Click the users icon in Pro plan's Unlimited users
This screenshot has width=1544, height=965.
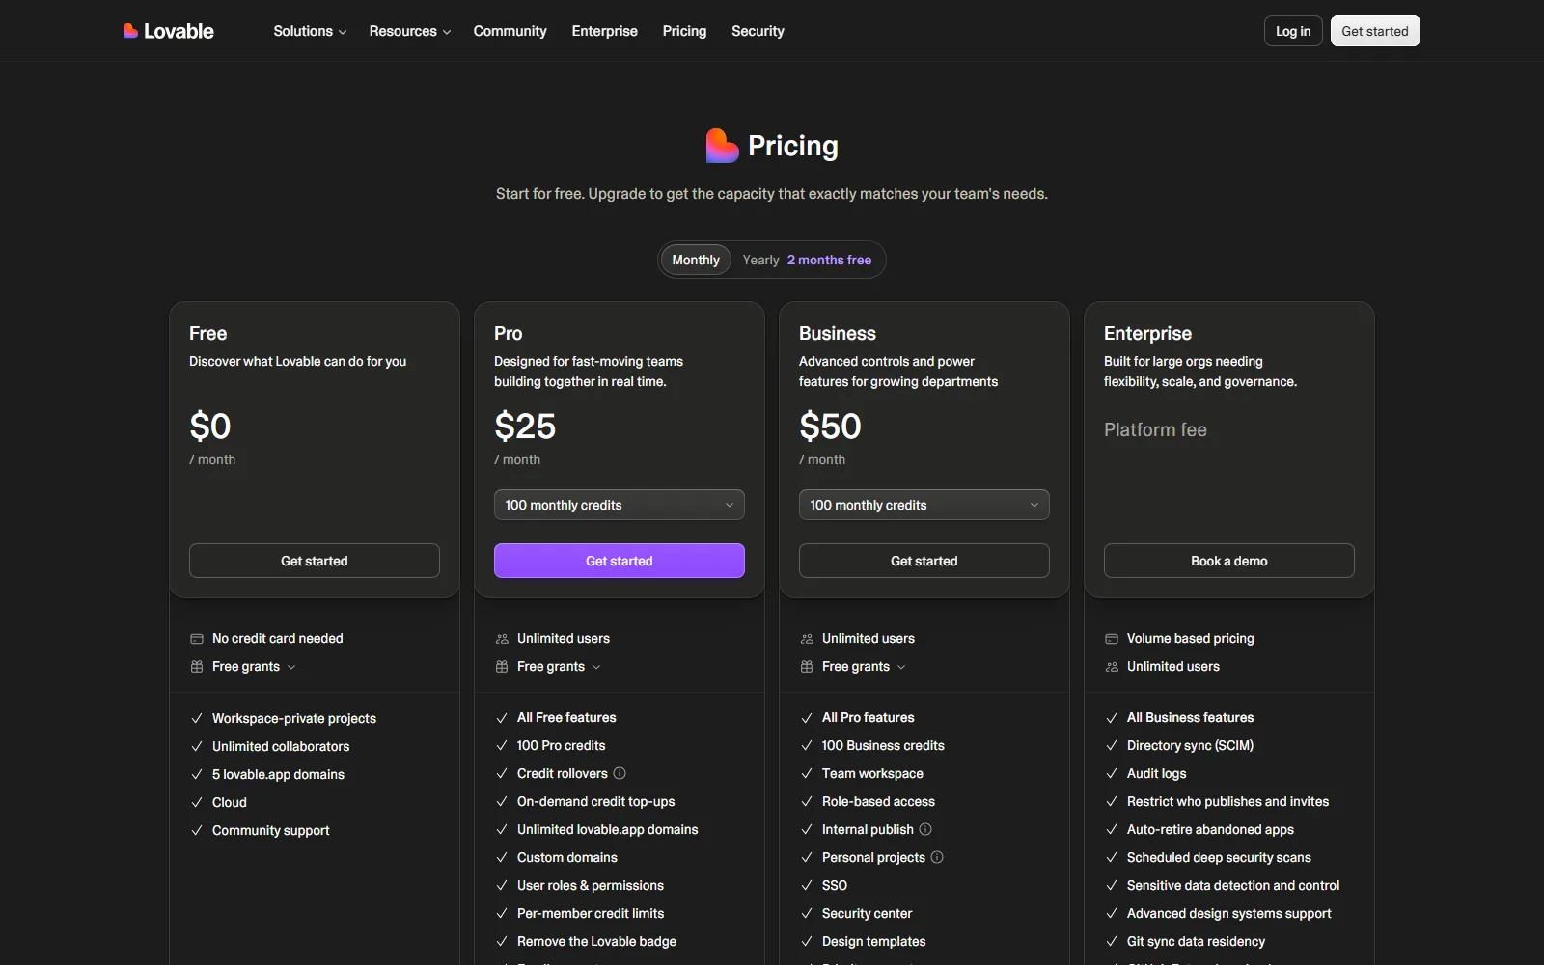tap(502, 639)
